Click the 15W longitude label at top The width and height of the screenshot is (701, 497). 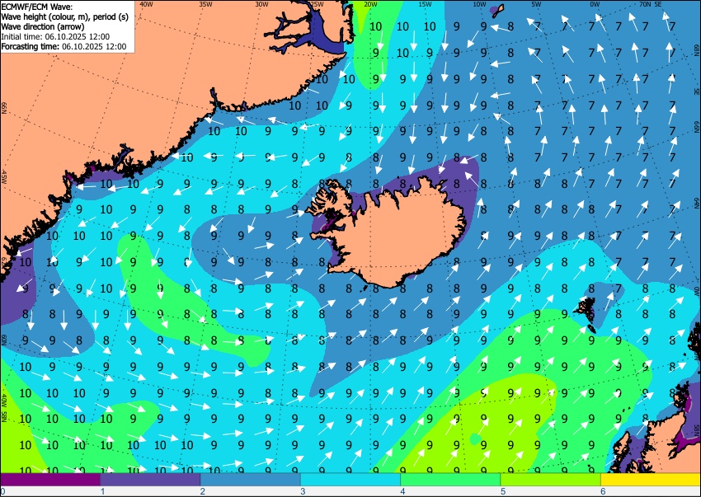click(425, 4)
